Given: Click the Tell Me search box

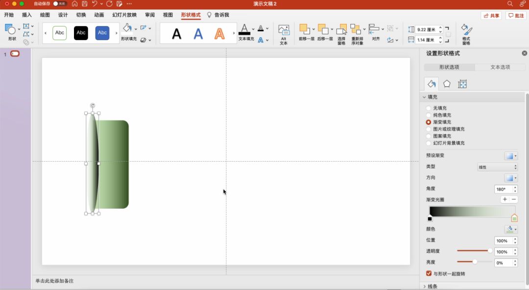Looking at the screenshot, I should [218, 15].
